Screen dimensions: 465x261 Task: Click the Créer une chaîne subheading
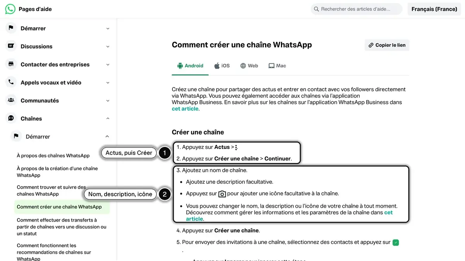(198, 132)
